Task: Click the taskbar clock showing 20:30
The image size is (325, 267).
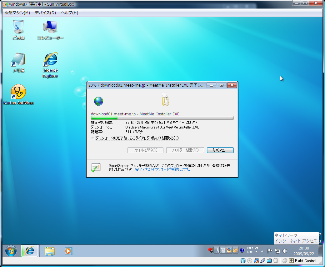Action: (x=304, y=251)
